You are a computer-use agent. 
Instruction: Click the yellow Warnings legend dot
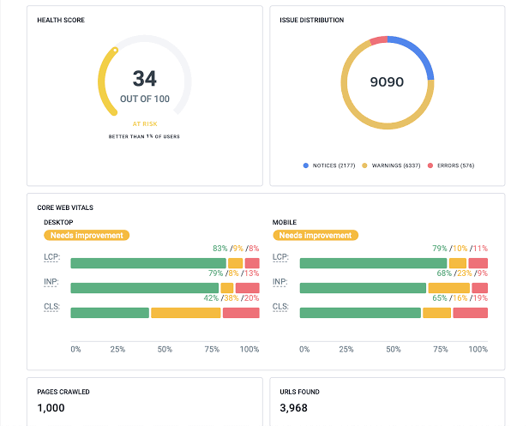point(364,165)
